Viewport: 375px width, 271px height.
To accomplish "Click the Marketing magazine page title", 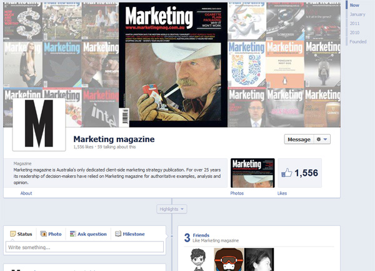I will (x=114, y=139).
